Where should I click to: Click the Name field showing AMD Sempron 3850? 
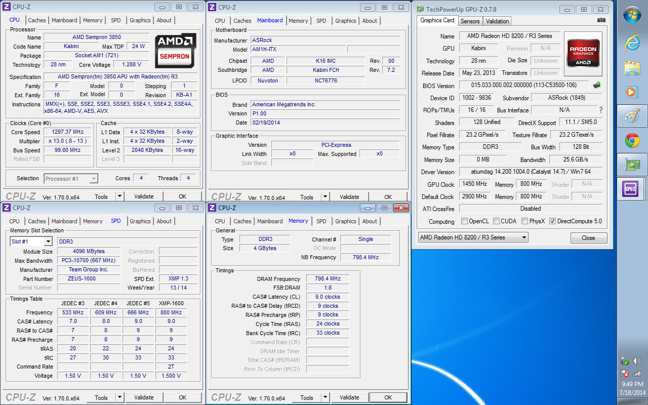pos(96,37)
